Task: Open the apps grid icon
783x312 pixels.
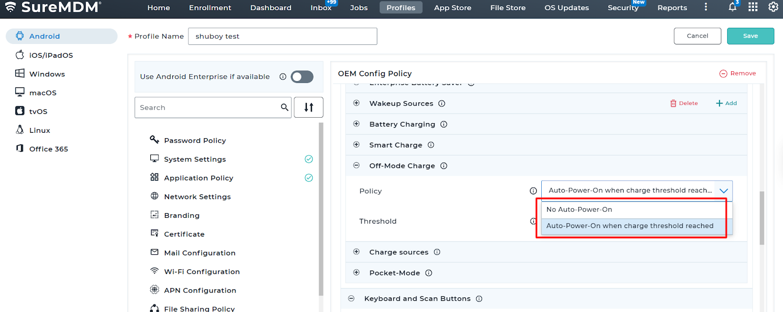Action: (x=753, y=7)
